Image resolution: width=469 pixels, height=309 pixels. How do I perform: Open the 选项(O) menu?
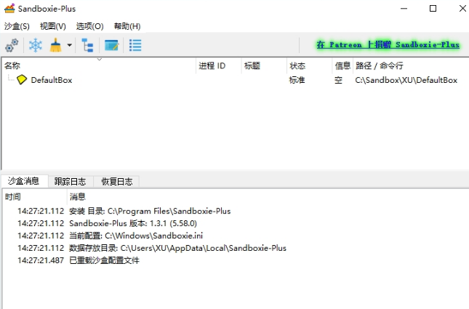click(89, 26)
